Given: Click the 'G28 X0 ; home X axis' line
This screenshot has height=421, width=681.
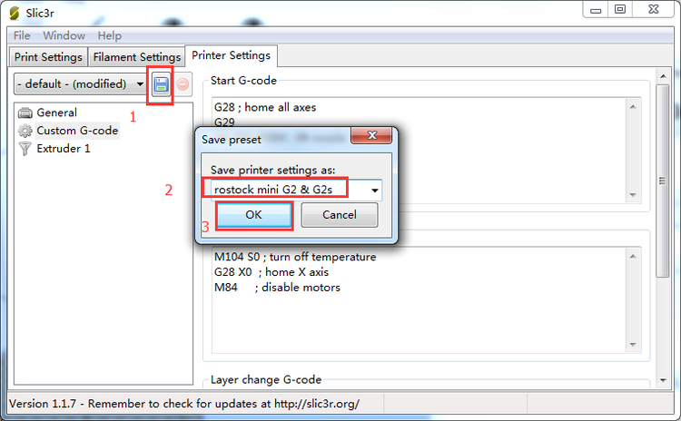Looking at the screenshot, I should [x=271, y=272].
